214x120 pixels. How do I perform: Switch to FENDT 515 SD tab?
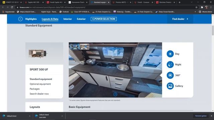coord(12,2)
